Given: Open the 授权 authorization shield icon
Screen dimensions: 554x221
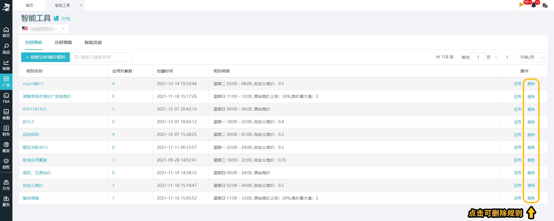Looking at the screenshot, I should click(6, 163).
